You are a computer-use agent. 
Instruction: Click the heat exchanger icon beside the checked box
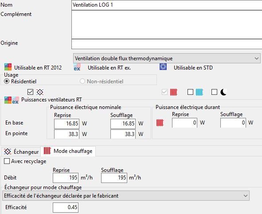pyautogui.click(x=40, y=92)
